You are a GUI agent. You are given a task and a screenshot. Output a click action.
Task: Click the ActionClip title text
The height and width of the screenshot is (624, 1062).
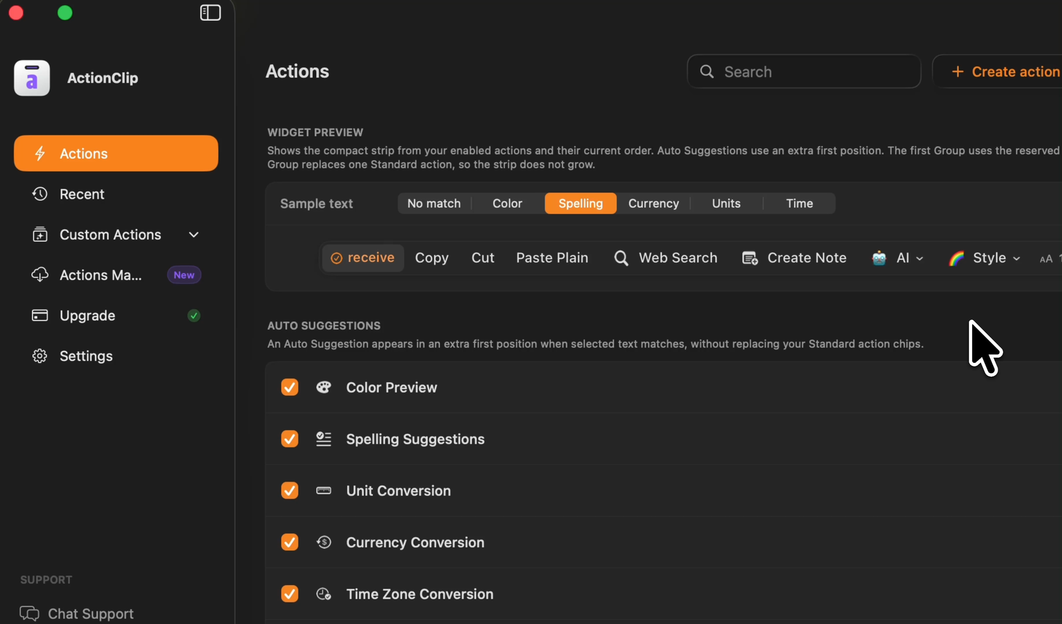103,78
